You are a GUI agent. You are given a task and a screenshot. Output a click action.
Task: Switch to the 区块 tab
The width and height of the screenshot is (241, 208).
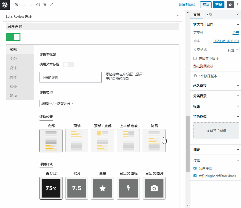click(209, 15)
